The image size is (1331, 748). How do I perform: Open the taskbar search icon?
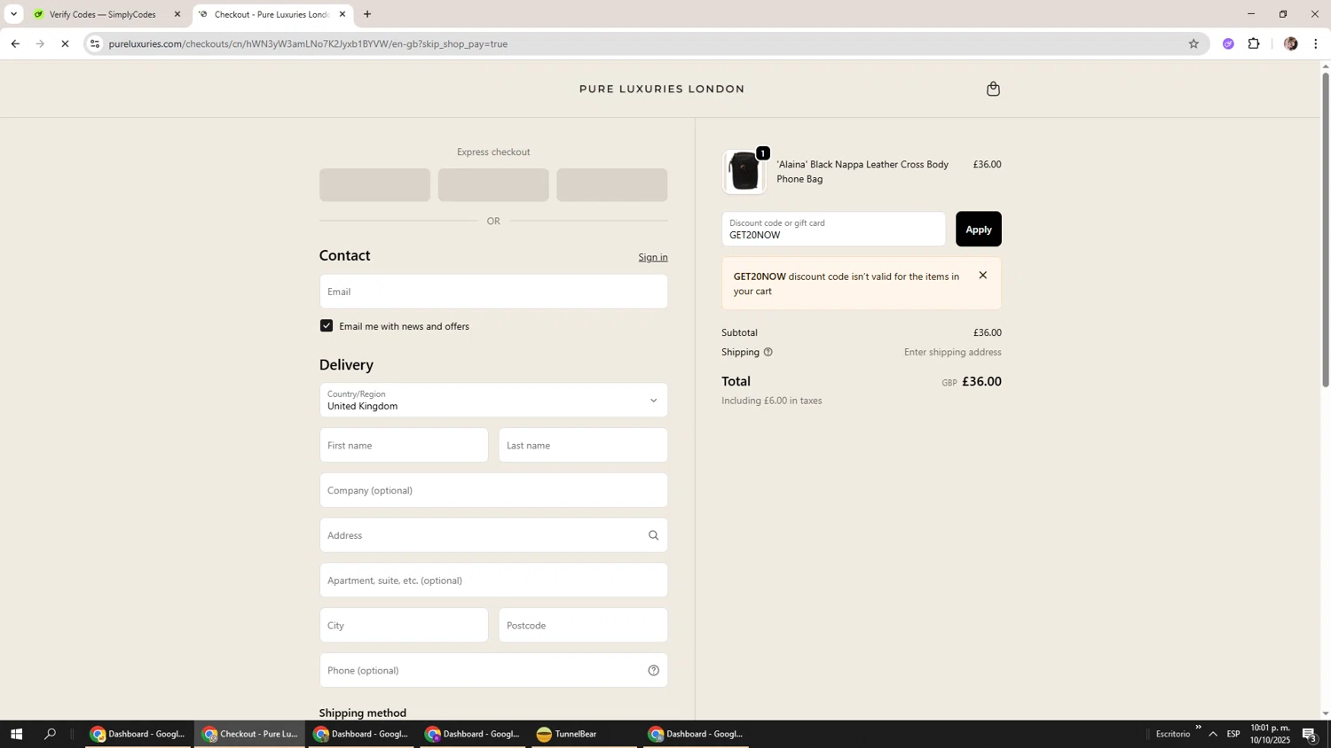51,734
